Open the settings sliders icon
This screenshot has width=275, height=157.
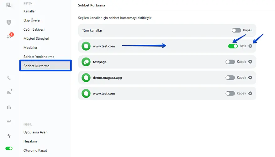9,136
